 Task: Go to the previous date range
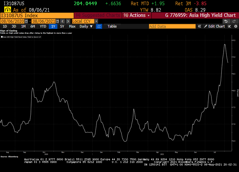(x=62, y=21)
